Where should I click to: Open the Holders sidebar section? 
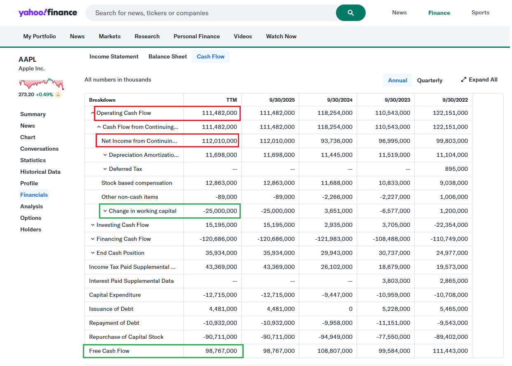tap(31, 229)
